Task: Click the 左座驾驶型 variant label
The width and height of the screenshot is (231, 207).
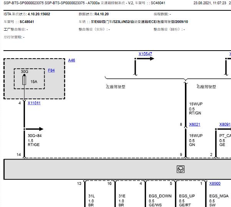Action: pyautogui.click(x=116, y=87)
